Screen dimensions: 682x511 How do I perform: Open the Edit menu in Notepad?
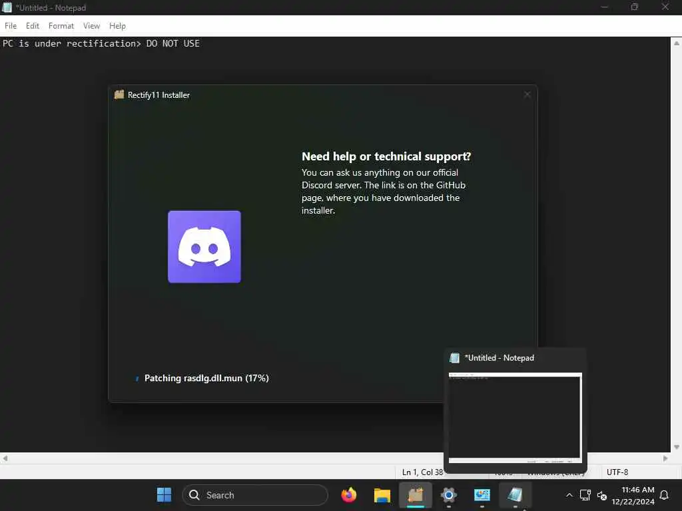pyautogui.click(x=32, y=26)
